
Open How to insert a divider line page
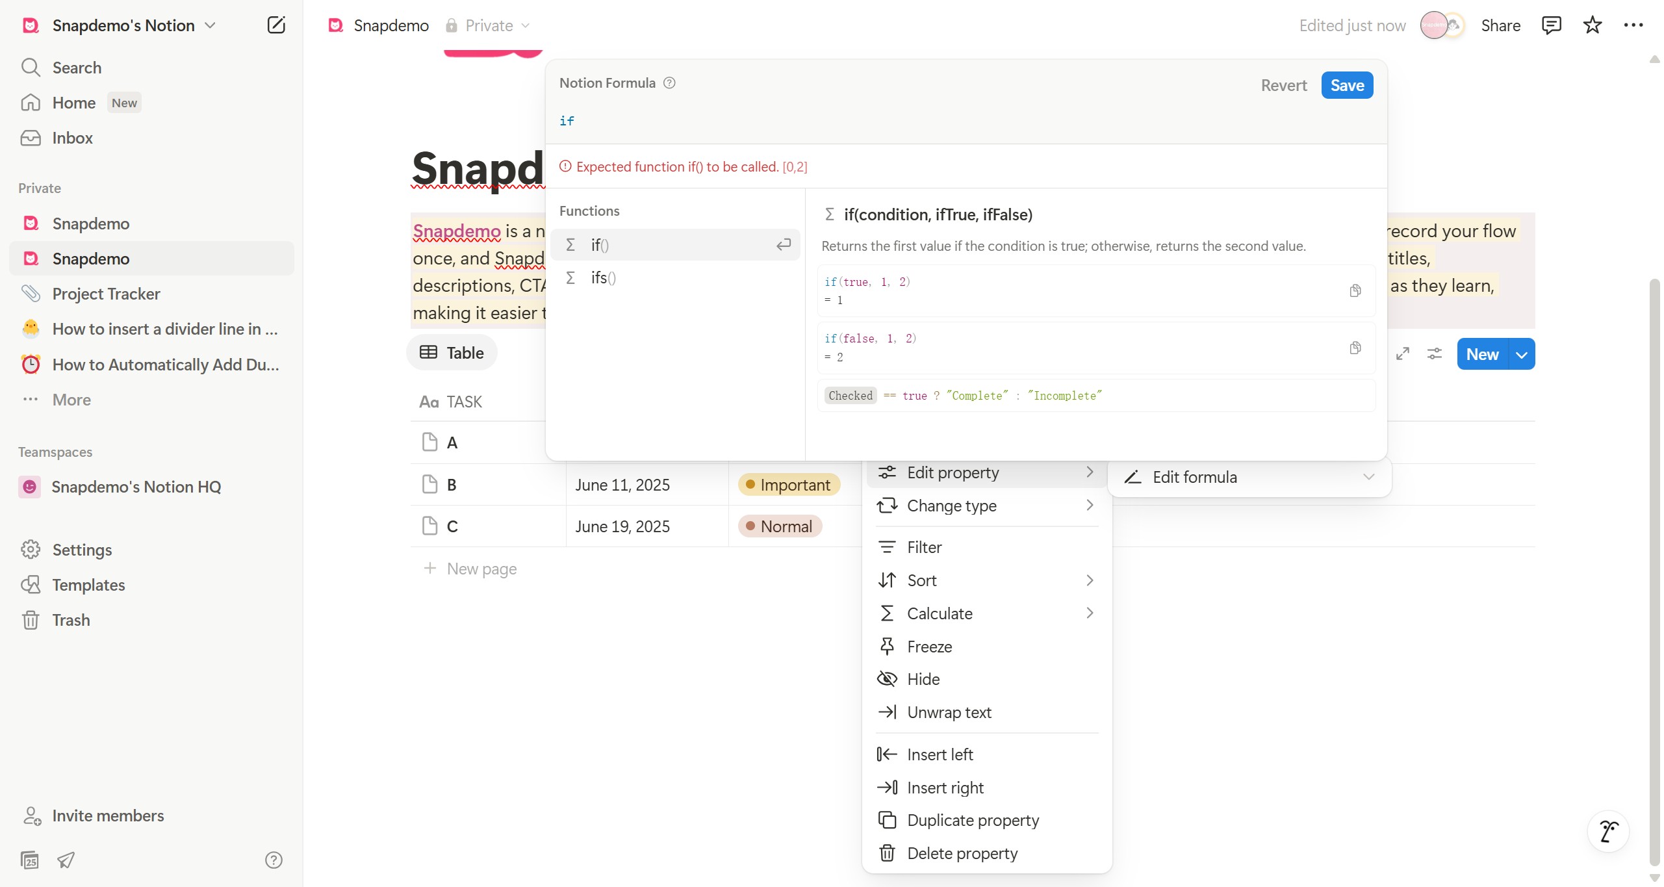tap(151, 329)
